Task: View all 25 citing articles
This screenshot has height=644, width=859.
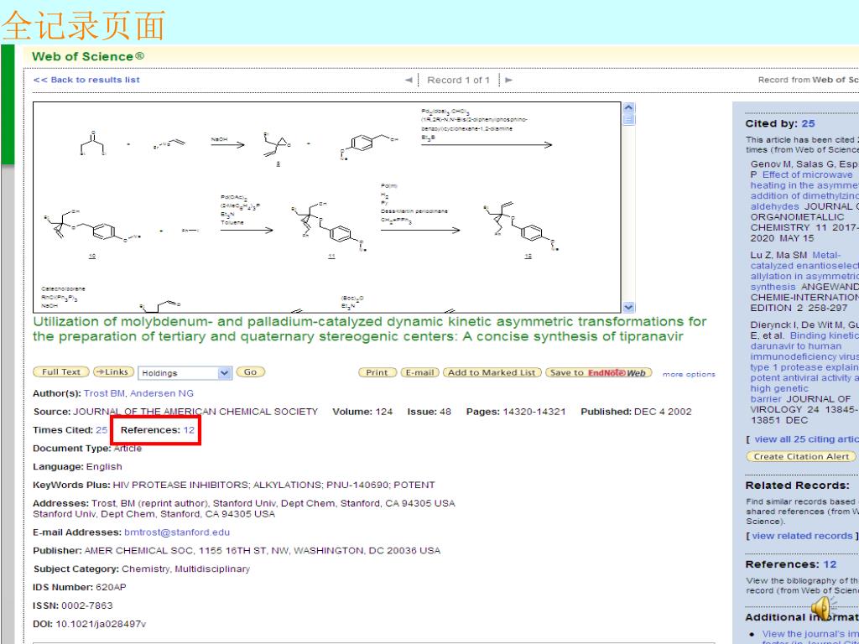Action: point(806,439)
